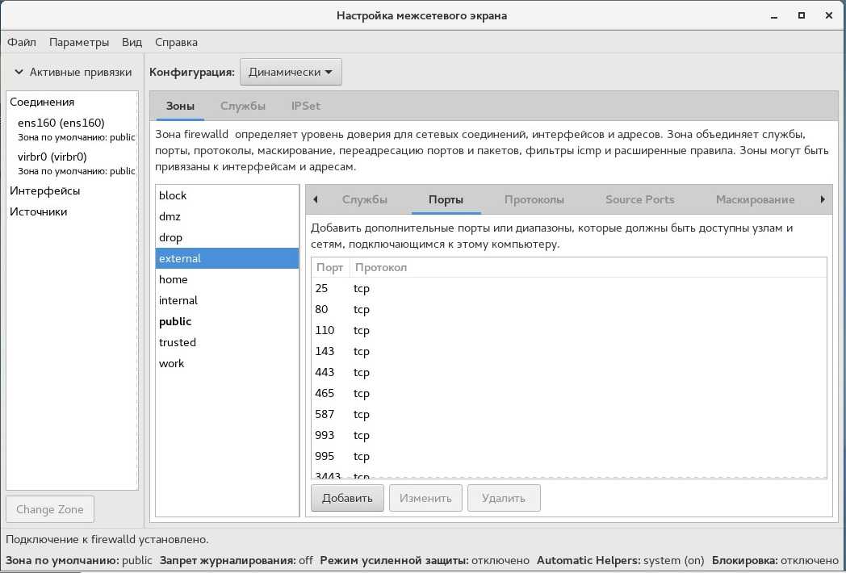Switch to the IPSet tab
This screenshot has width=846, height=573.
coord(305,106)
